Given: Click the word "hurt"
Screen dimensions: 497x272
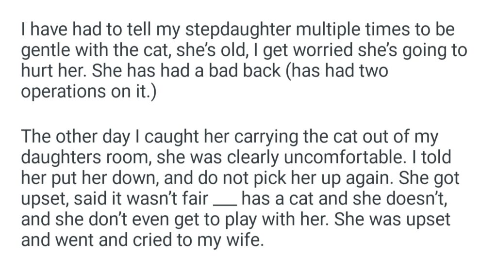Looking at the screenshot, I should tap(35, 72).
